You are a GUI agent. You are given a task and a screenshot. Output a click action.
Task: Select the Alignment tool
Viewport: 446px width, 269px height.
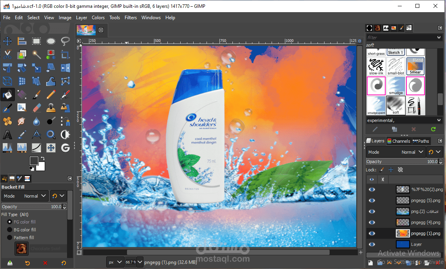[22, 41]
